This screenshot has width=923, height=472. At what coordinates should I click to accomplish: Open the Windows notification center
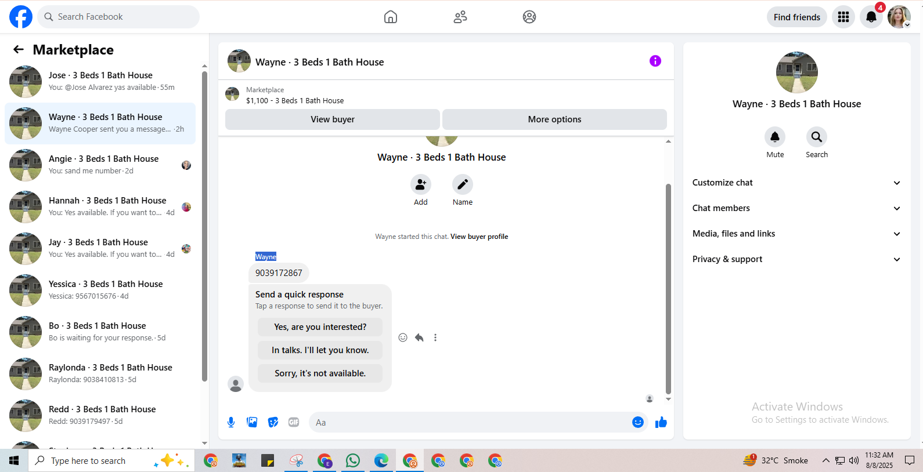(910, 461)
